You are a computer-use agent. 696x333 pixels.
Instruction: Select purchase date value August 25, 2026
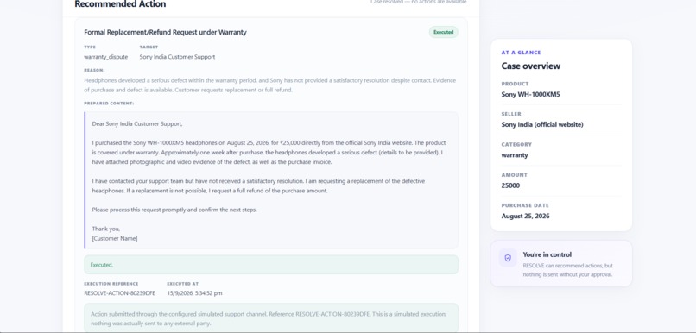[x=525, y=216]
